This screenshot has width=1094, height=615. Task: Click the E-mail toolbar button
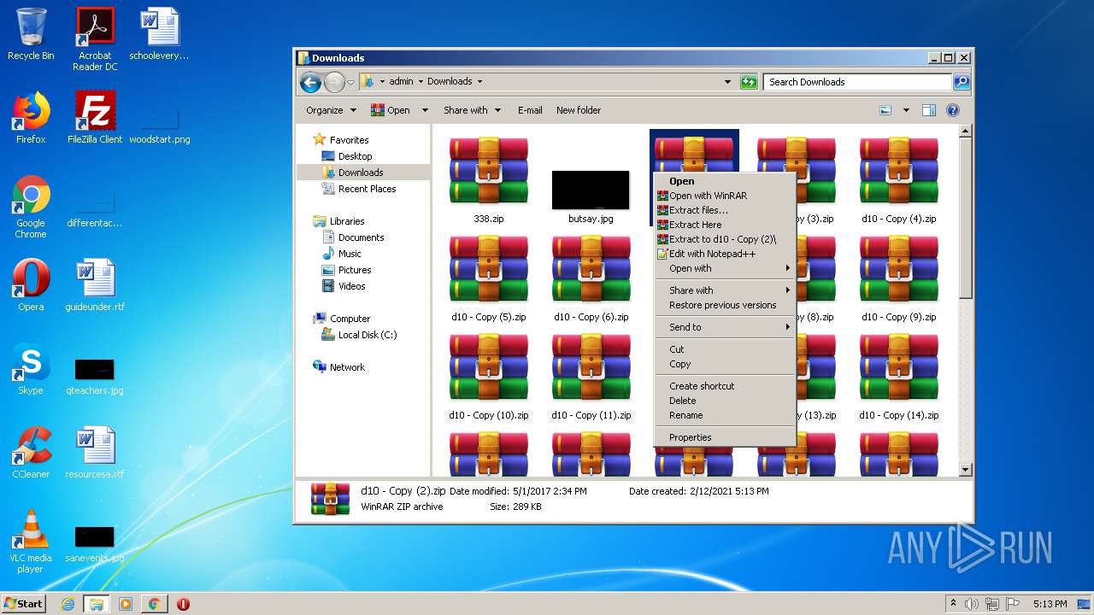click(x=530, y=110)
